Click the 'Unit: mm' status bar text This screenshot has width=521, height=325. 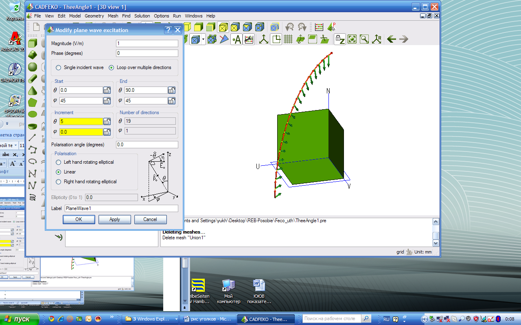[x=423, y=252]
